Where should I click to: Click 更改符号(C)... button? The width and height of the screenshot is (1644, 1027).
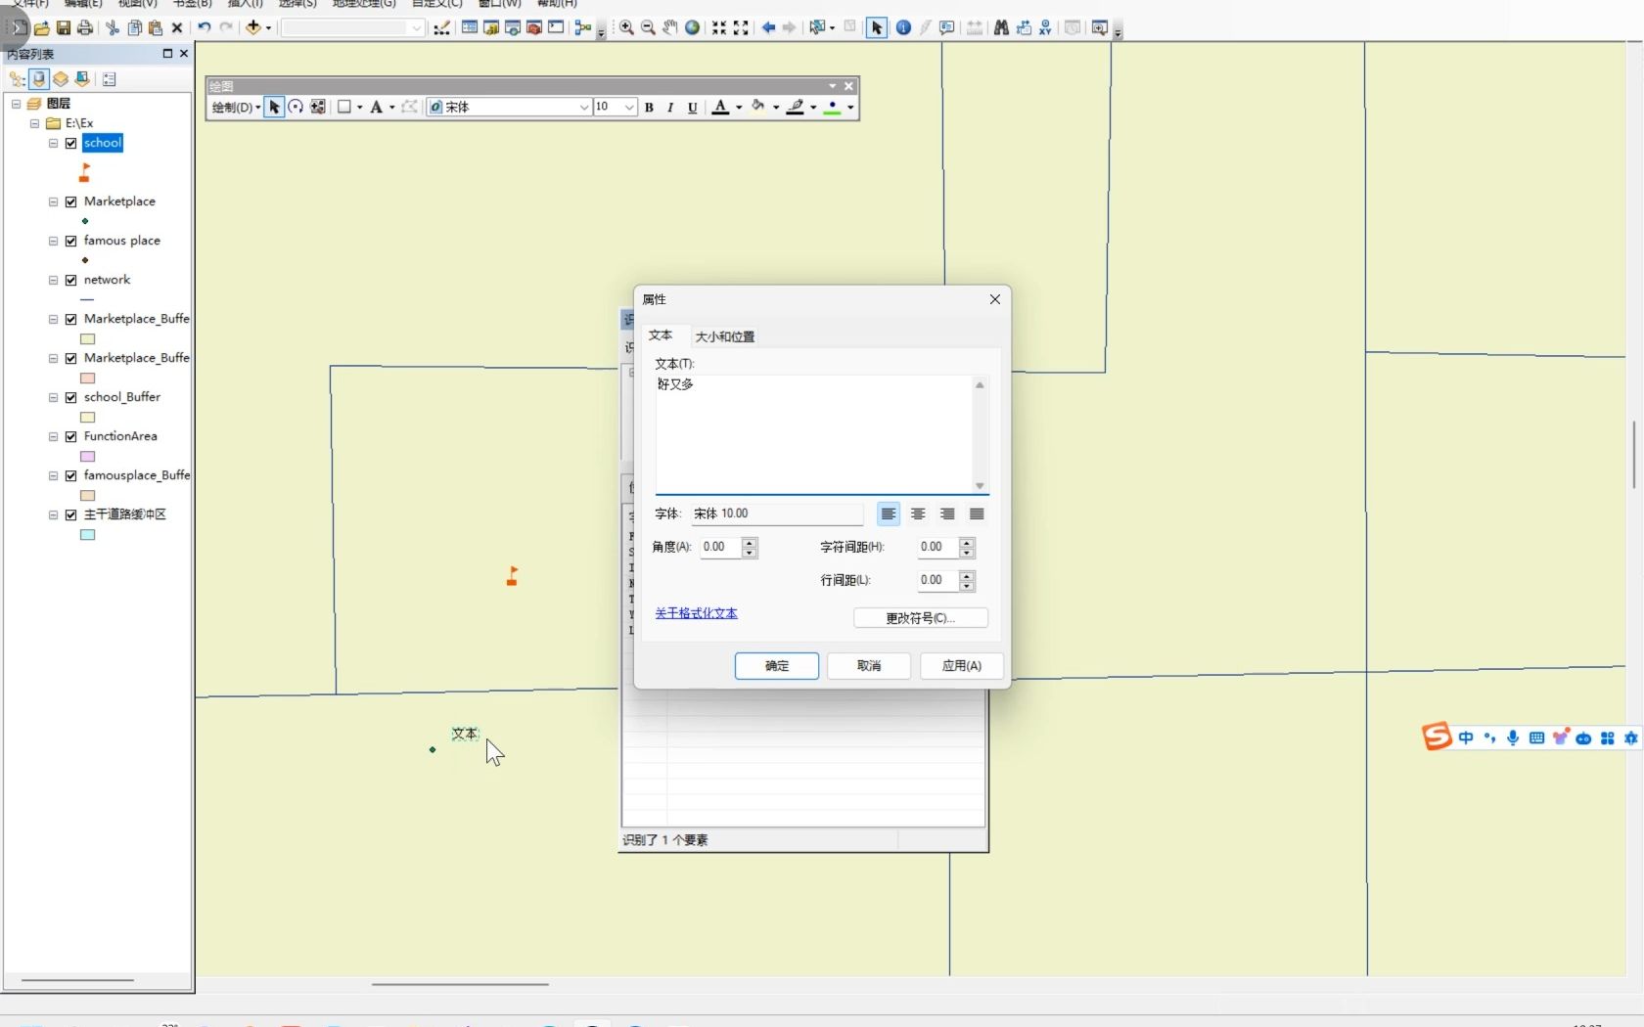click(x=921, y=618)
